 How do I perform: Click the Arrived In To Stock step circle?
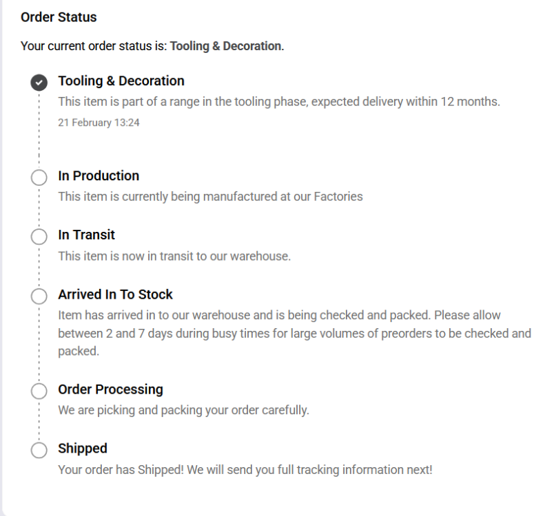[x=39, y=296]
